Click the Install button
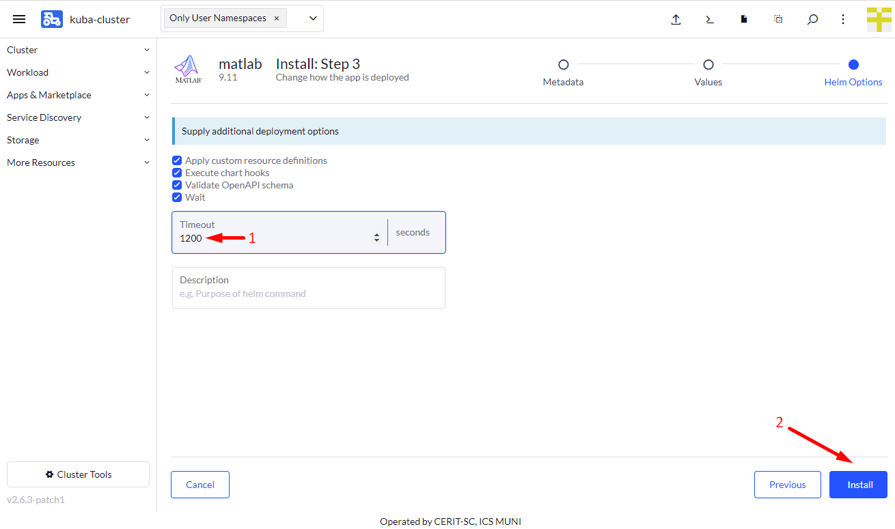 (858, 484)
